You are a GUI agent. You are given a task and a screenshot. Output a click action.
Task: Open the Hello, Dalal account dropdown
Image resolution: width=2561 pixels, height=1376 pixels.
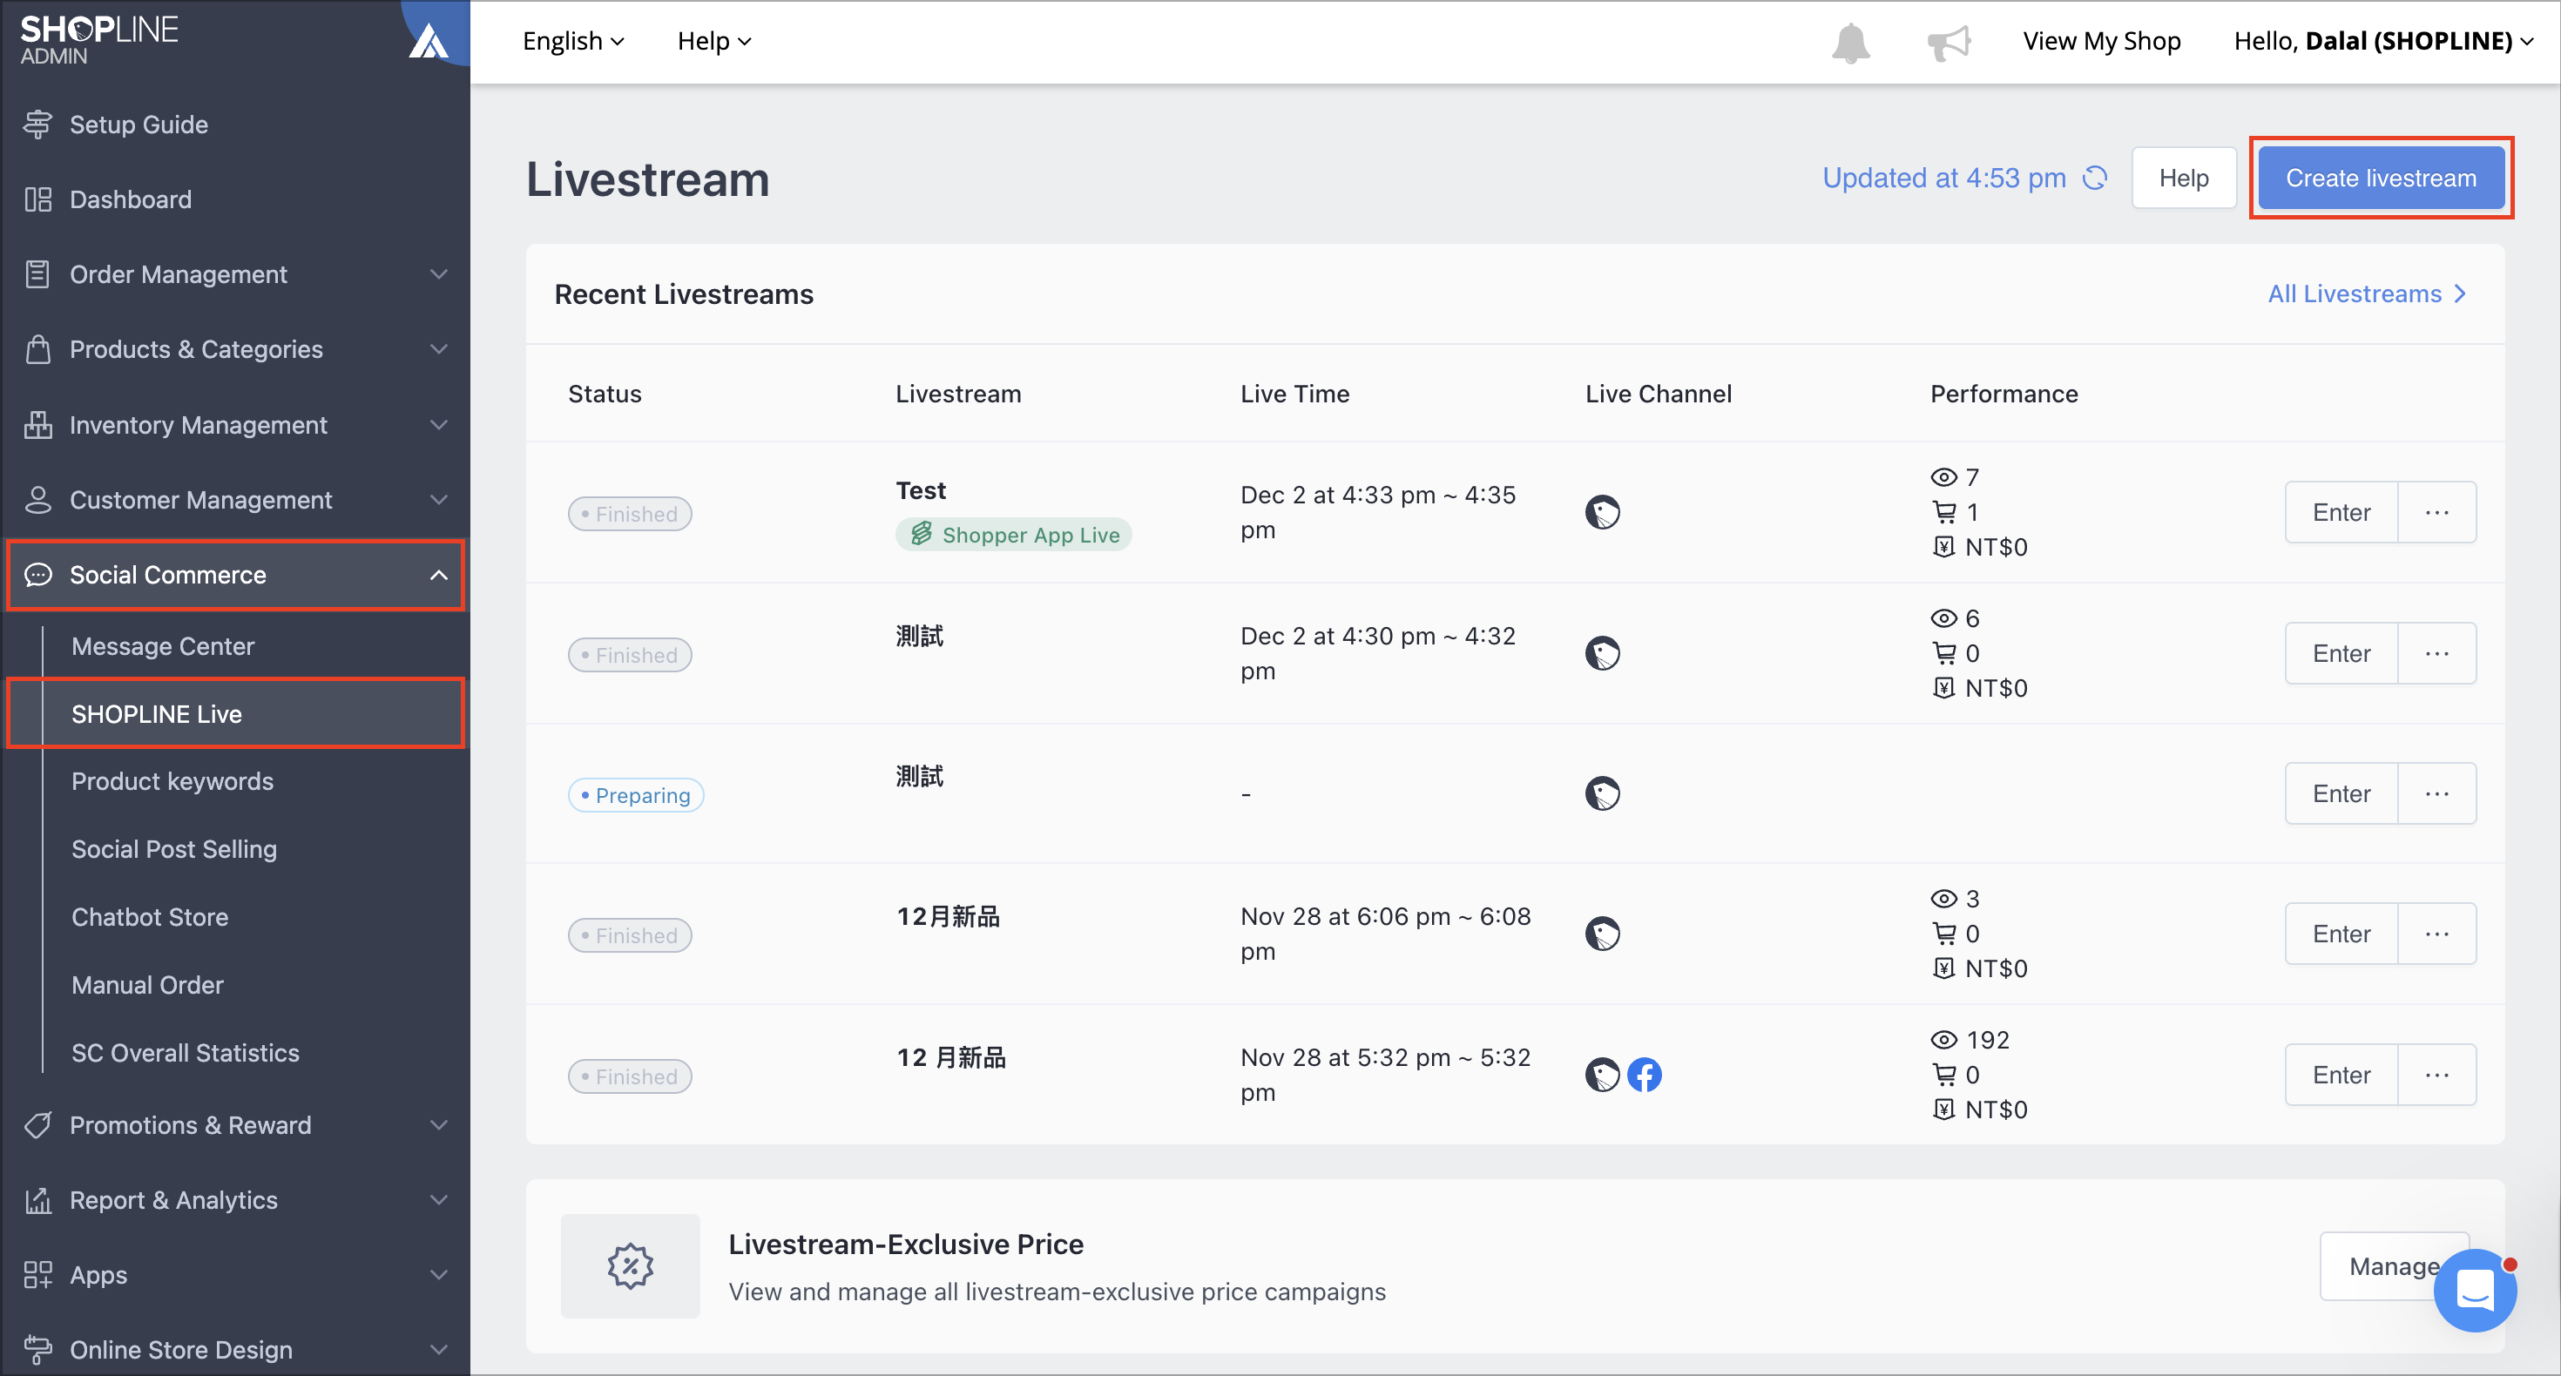2383,41
